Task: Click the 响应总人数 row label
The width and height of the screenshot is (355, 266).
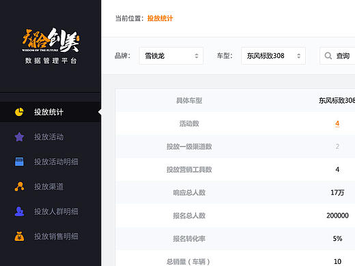Action: (189, 192)
